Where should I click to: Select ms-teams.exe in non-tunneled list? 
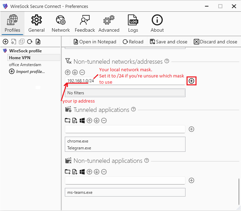[x=125, y=192]
